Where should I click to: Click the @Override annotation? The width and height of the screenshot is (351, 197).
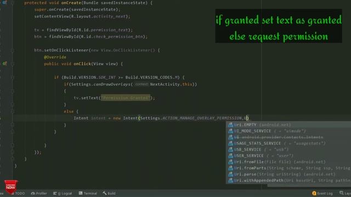point(55,57)
